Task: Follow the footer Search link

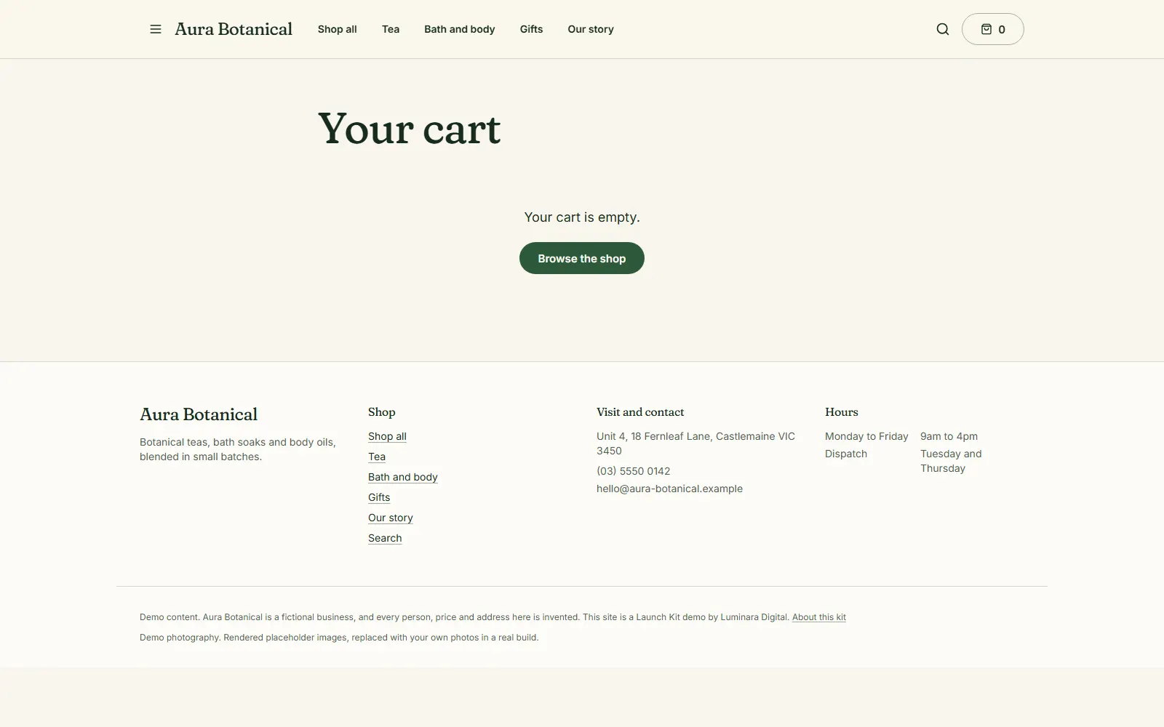Action: (385, 538)
